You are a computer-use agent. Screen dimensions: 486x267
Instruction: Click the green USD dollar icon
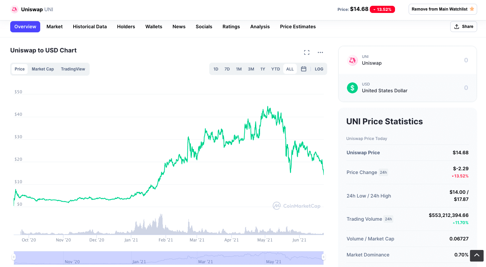[352, 88]
